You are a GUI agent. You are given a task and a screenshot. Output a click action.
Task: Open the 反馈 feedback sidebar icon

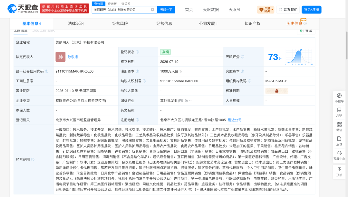click(x=339, y=141)
